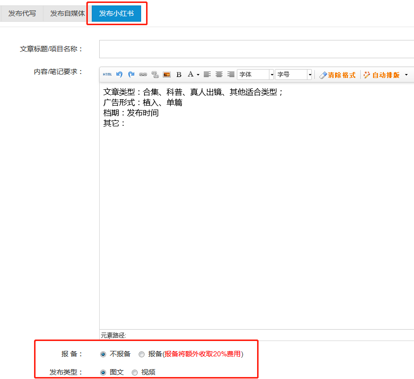414x379 pixels.
Task: Click the red 报备将额外收取20%费用 notice
Action: click(202, 354)
